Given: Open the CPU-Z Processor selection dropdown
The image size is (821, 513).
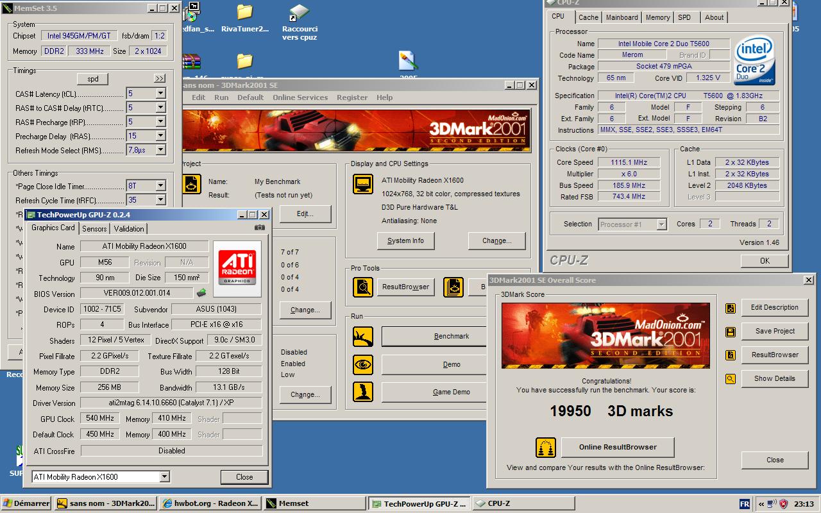Looking at the screenshot, I should 661,224.
